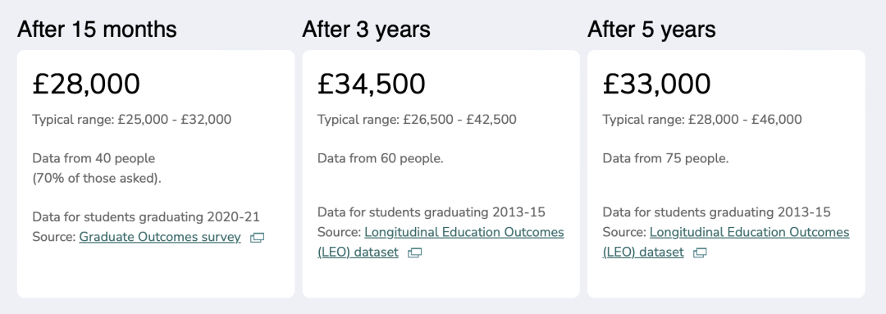Click the new-window icon in the 3 years card
Screen dimensions: 886x314
tap(415, 253)
